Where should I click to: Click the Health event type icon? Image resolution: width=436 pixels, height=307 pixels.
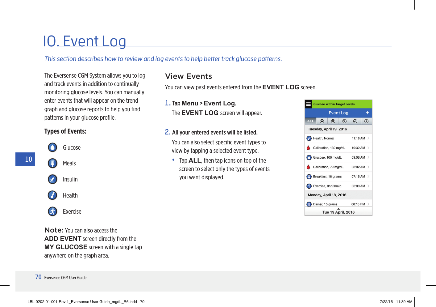click(53, 195)
